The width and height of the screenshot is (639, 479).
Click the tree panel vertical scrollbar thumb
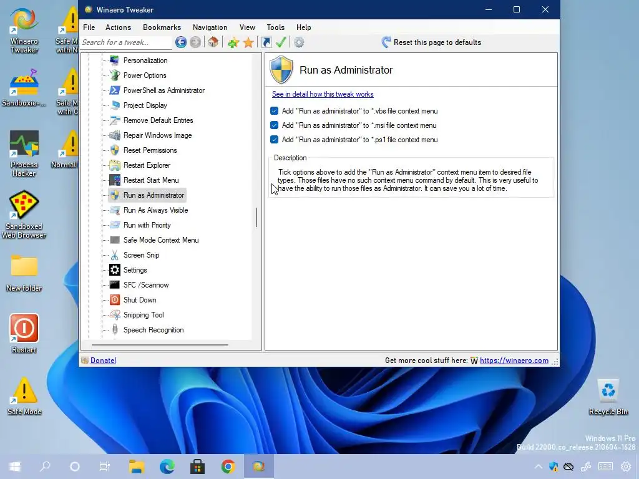(x=256, y=217)
